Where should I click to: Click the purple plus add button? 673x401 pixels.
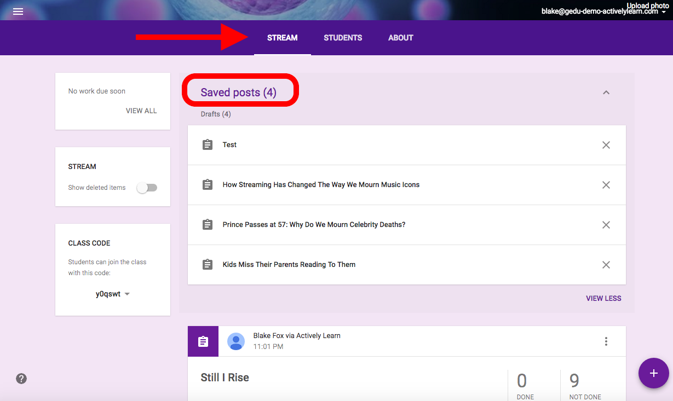coord(654,373)
